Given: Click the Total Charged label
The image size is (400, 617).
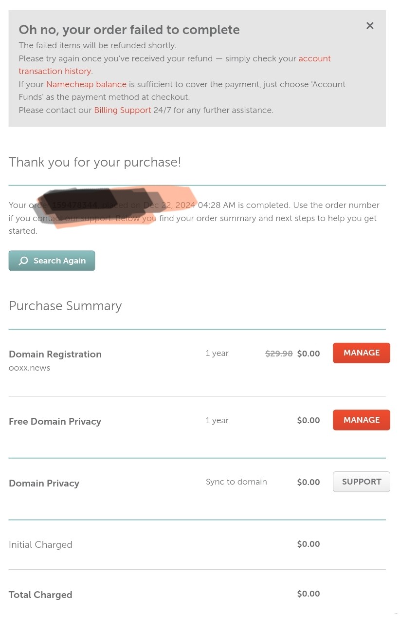Looking at the screenshot, I should [40, 595].
